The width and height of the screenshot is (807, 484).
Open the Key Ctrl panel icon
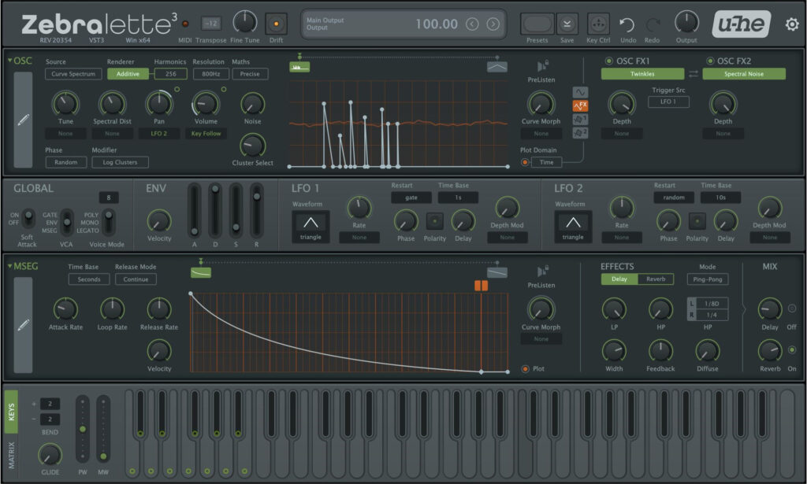pyautogui.click(x=598, y=24)
